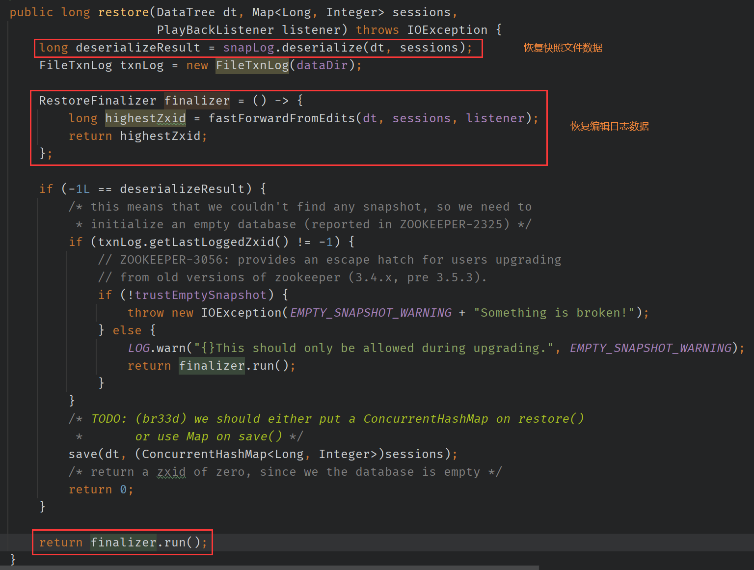754x570 pixels.
Task: Click the -1L literal in if condition
Action: 79,189
